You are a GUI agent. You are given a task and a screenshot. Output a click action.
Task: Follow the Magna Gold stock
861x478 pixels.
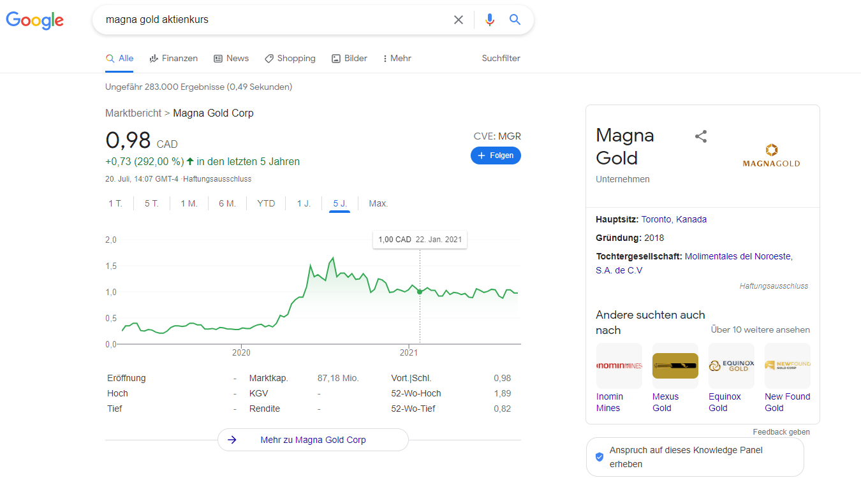pos(496,156)
